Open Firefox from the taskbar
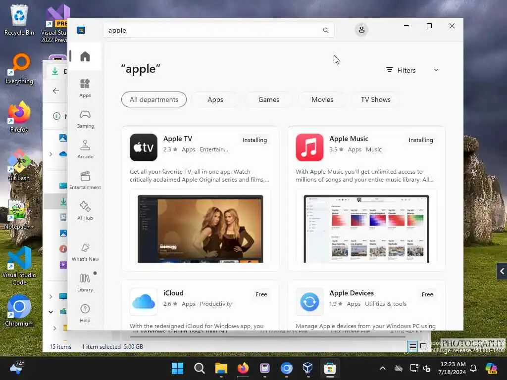The width and height of the screenshot is (507, 380). [x=243, y=368]
